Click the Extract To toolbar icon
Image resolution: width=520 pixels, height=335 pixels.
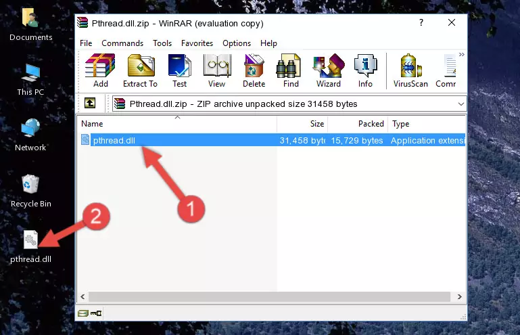click(140, 70)
